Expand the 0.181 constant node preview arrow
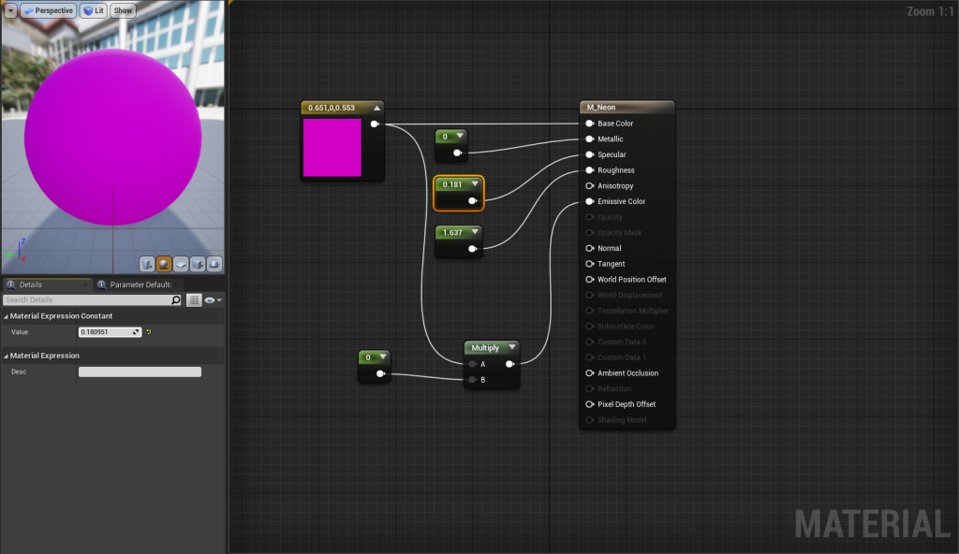 pos(475,184)
